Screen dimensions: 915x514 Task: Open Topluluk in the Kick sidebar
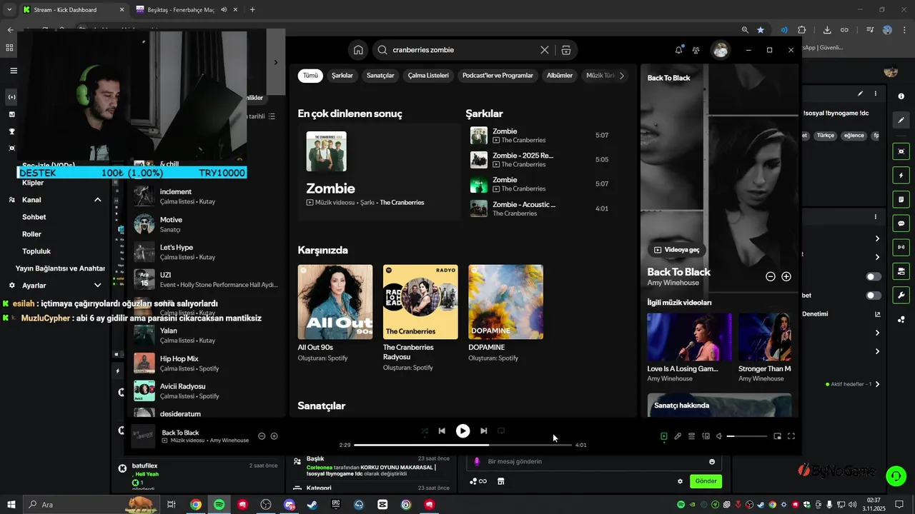point(36,251)
